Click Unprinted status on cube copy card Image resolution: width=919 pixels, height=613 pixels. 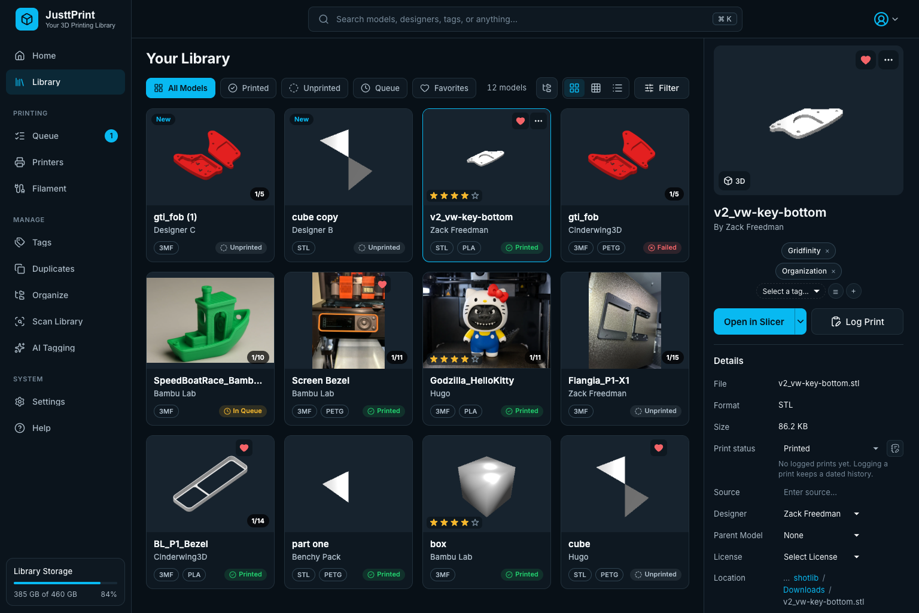(x=379, y=248)
